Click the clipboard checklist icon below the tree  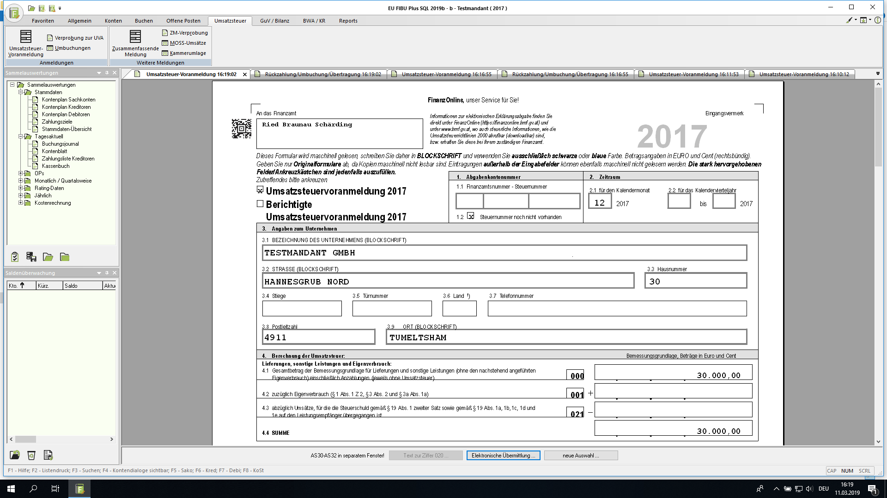(x=15, y=257)
